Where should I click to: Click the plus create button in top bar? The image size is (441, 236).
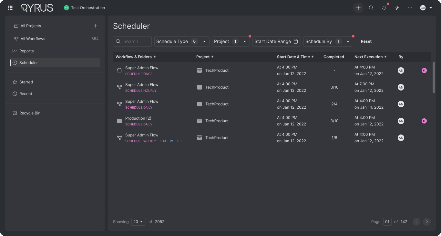(358, 8)
